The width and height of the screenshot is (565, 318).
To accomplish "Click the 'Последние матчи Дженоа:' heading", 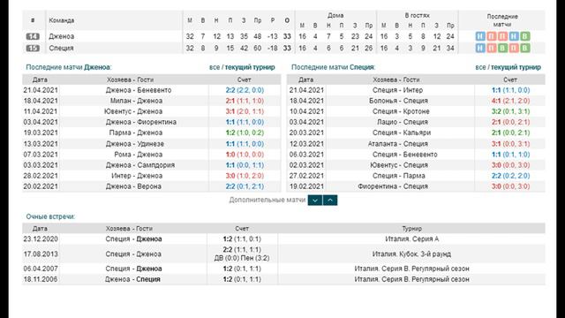I will [x=69, y=67].
